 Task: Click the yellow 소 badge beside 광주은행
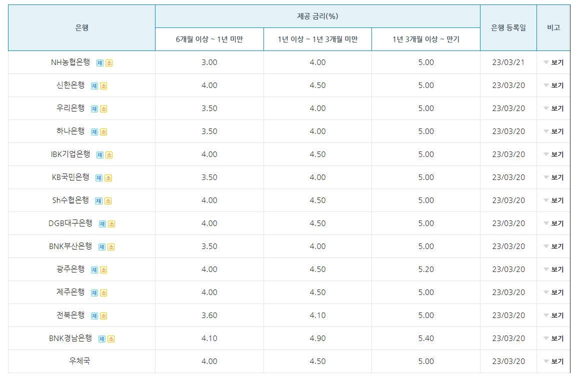103,270
